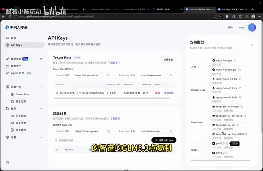Click scrollbar under Token Plan key table
263x171 pixels.
pyautogui.click(x=112, y=98)
